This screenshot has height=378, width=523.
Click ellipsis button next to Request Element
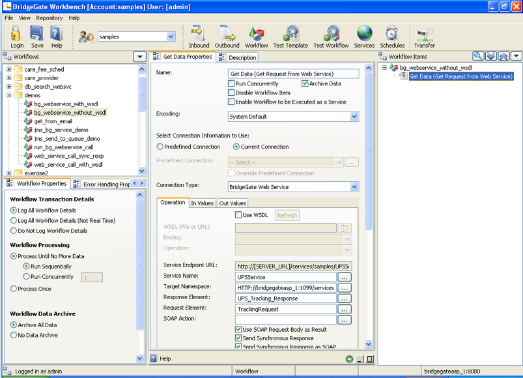point(345,310)
